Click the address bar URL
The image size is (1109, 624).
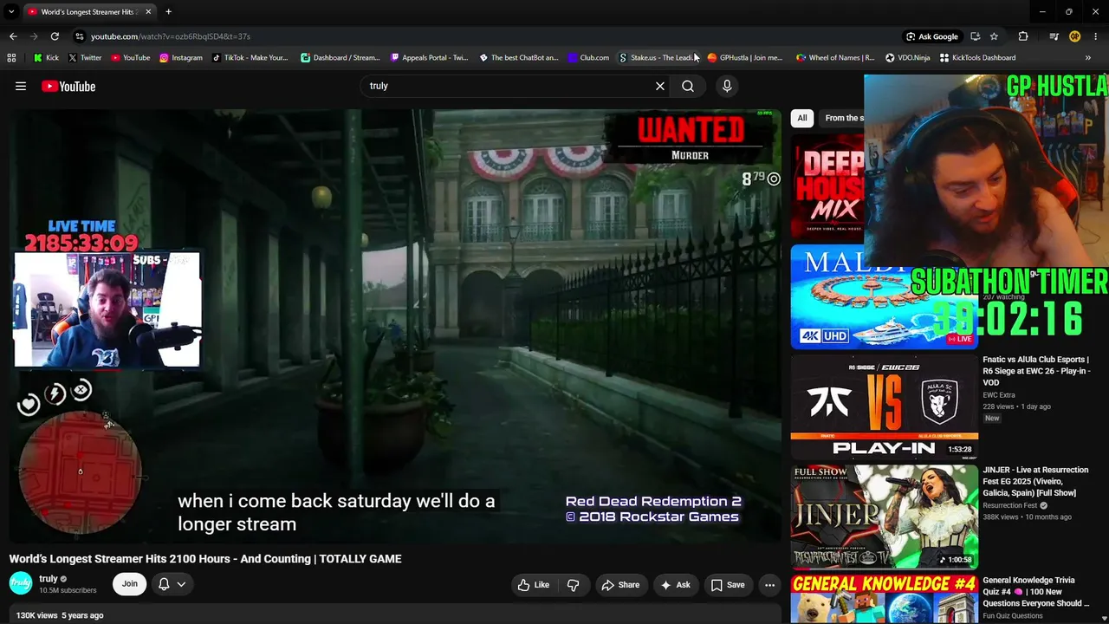coord(171,36)
